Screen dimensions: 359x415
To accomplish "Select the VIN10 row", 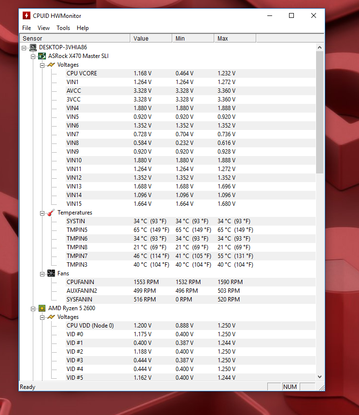I will point(191,160).
